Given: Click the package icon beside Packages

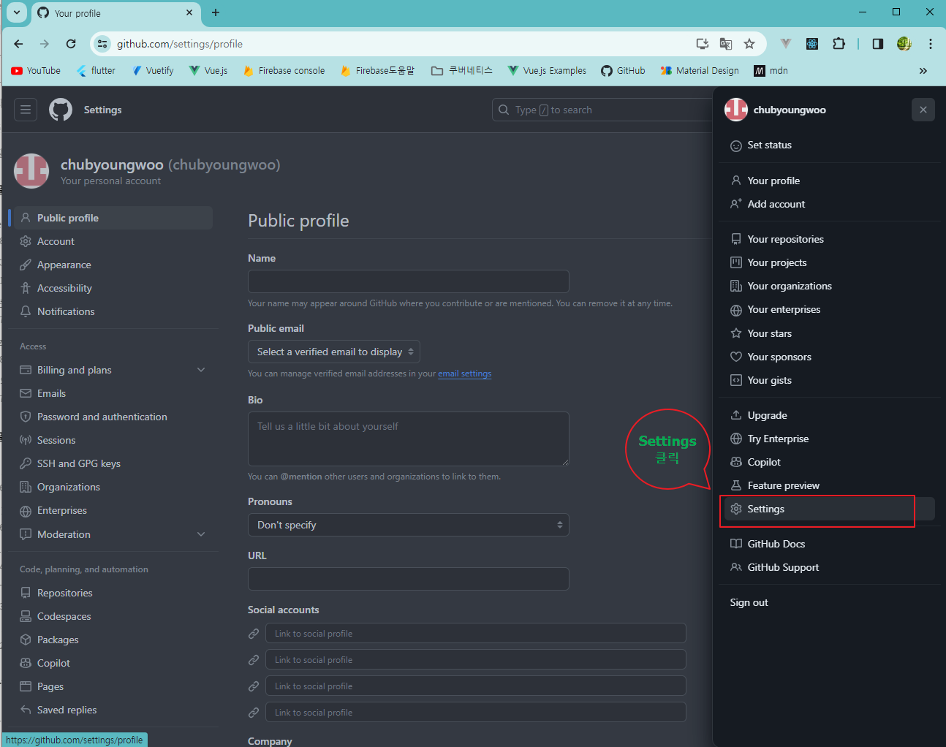Looking at the screenshot, I should pos(26,640).
